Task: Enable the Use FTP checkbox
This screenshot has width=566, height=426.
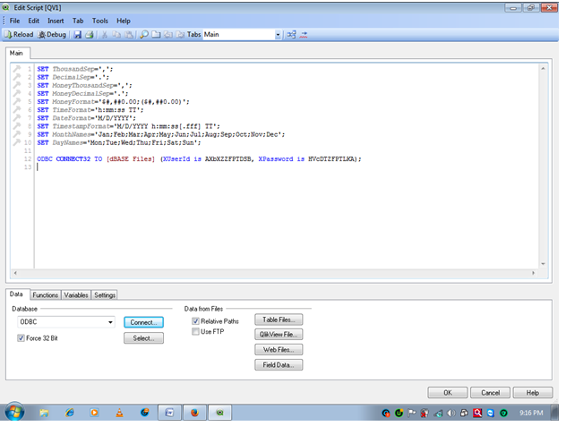Action: (x=195, y=332)
